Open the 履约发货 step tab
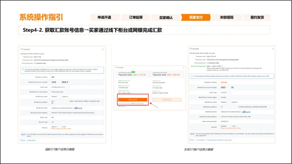This screenshot has width=292, height=164. [x=257, y=17]
